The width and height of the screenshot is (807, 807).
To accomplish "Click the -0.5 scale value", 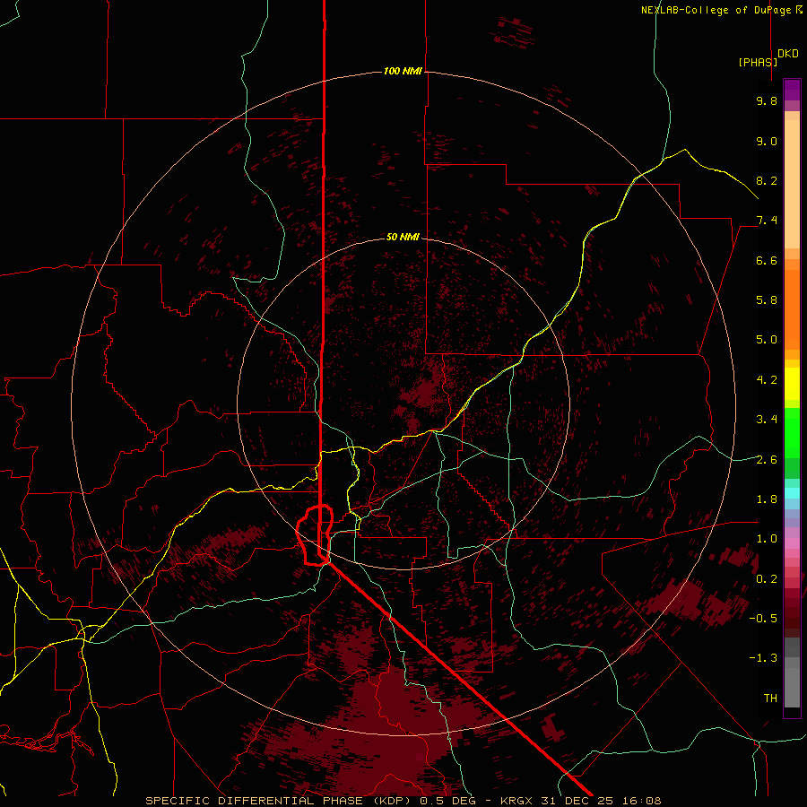I will point(763,619).
